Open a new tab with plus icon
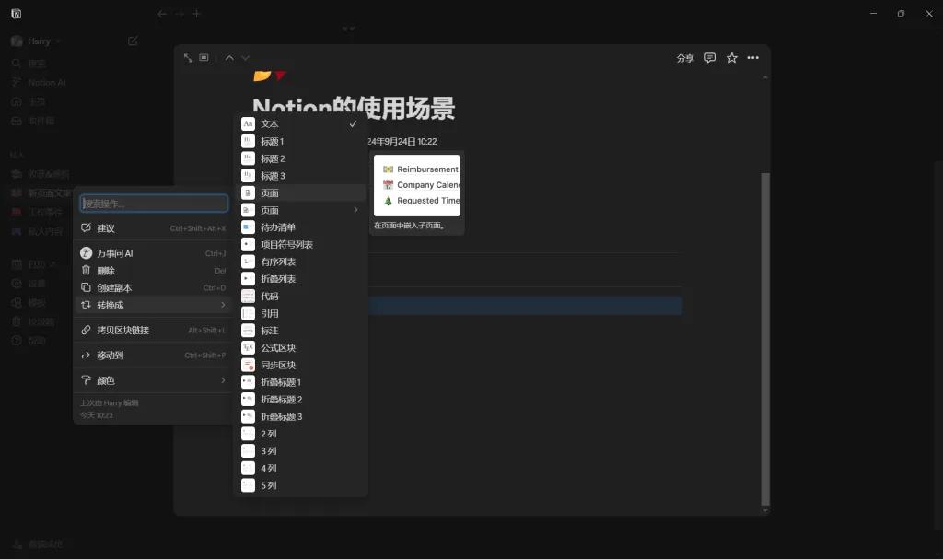943x559 pixels. pyautogui.click(x=197, y=14)
